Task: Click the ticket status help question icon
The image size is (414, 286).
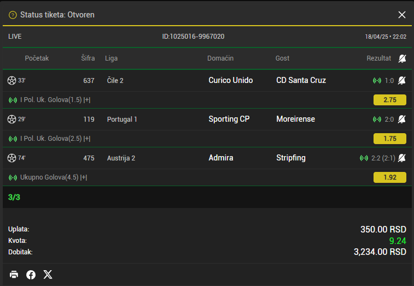Action: point(13,15)
